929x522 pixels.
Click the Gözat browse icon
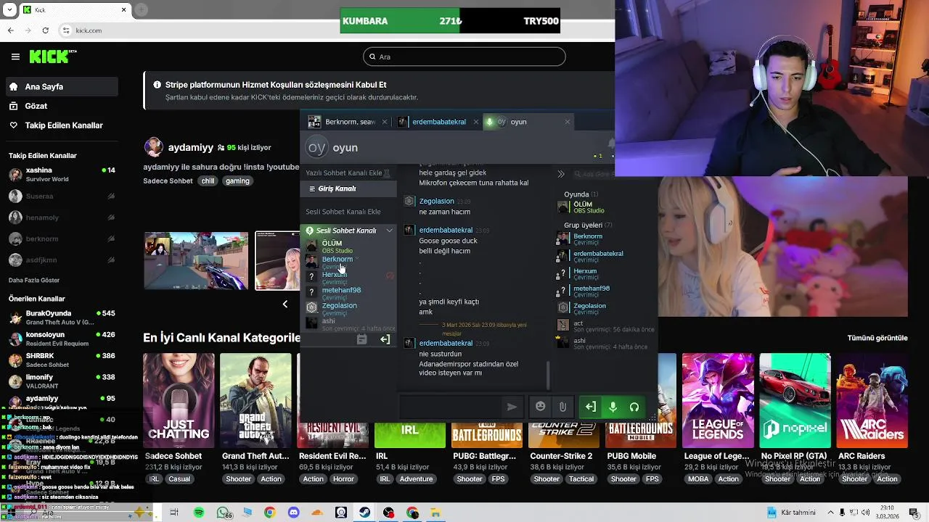(13, 106)
